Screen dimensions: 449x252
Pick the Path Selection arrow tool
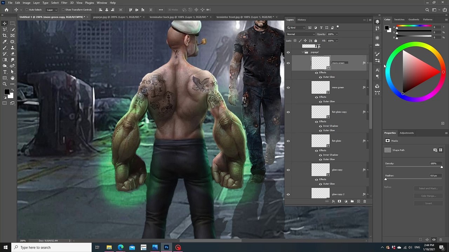pos(13,72)
